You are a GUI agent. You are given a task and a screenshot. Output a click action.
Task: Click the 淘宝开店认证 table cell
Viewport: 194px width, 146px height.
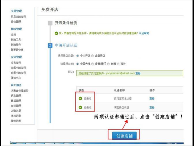tap(121, 107)
